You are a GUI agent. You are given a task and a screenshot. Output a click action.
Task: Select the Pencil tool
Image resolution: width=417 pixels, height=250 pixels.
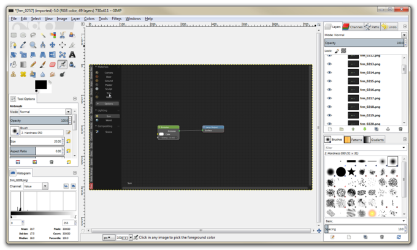pyautogui.click(x=33, y=64)
